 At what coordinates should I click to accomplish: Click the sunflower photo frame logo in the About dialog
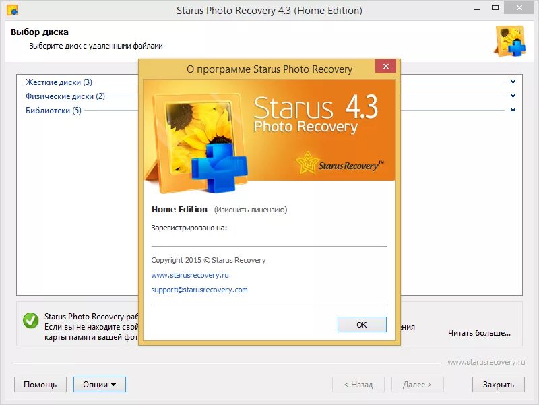tap(196, 143)
